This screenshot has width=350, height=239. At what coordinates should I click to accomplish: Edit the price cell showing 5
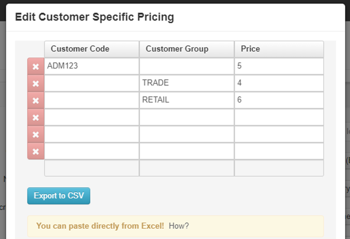pos(279,66)
